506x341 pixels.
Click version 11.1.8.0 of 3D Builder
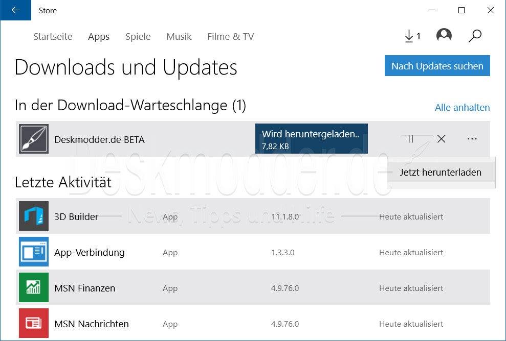285,217
